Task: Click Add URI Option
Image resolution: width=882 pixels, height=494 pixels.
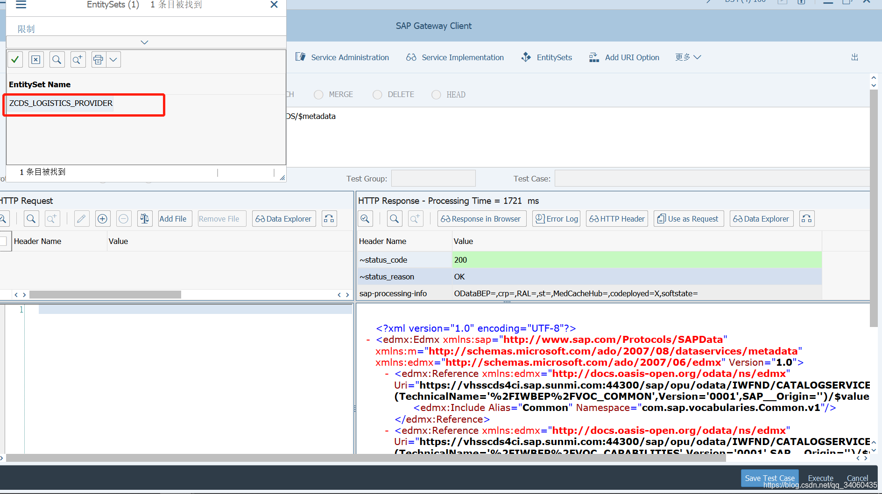Action: [x=624, y=57]
